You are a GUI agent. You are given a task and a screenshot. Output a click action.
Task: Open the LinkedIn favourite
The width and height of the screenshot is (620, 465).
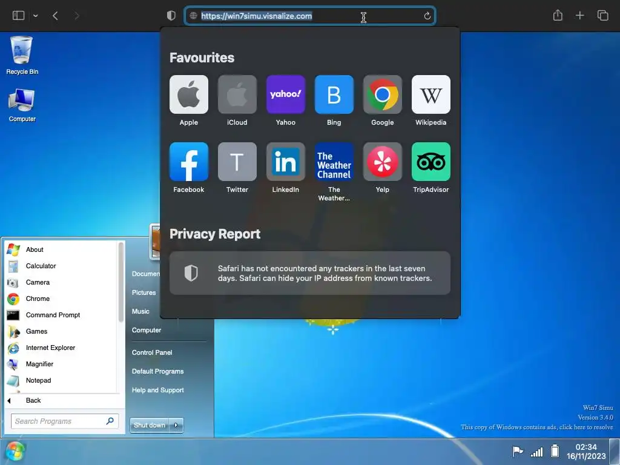click(x=286, y=162)
